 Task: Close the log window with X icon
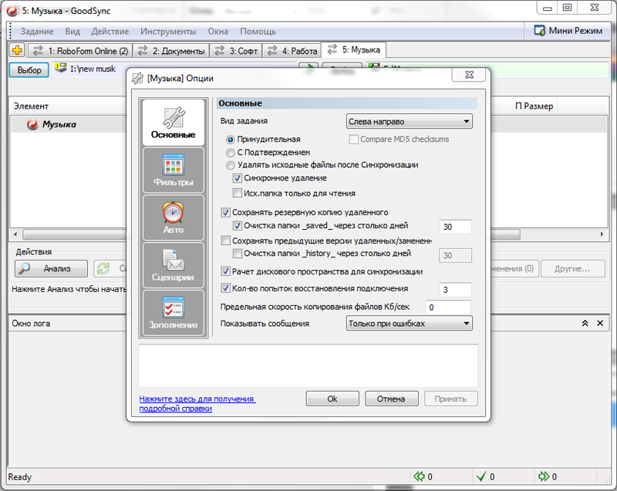tap(600, 323)
